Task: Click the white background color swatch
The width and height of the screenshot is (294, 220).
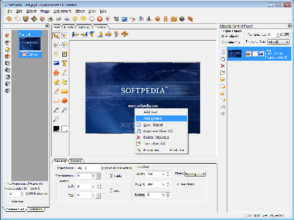Action: 65,128
